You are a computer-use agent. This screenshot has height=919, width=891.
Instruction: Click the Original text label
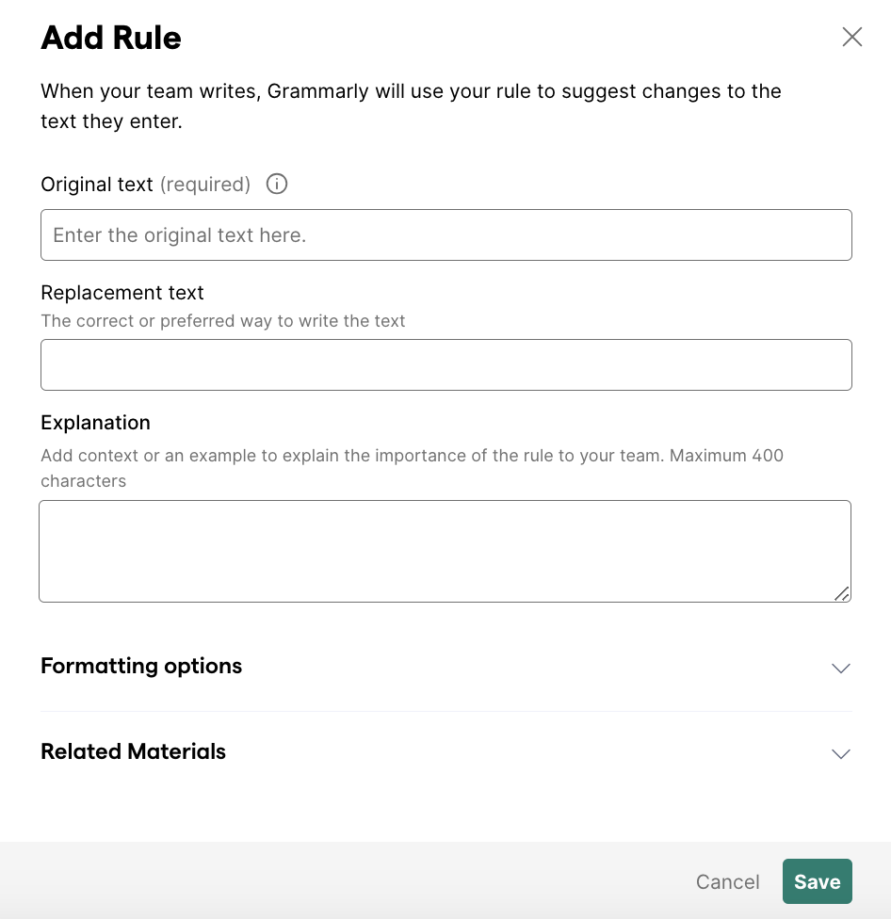(96, 185)
